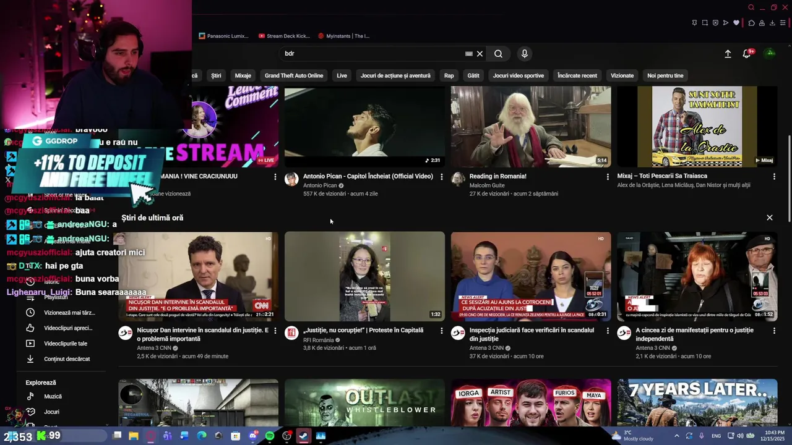792x445 pixels.
Task: Open the Stream Deck Kick bookmark
Action: (284, 36)
